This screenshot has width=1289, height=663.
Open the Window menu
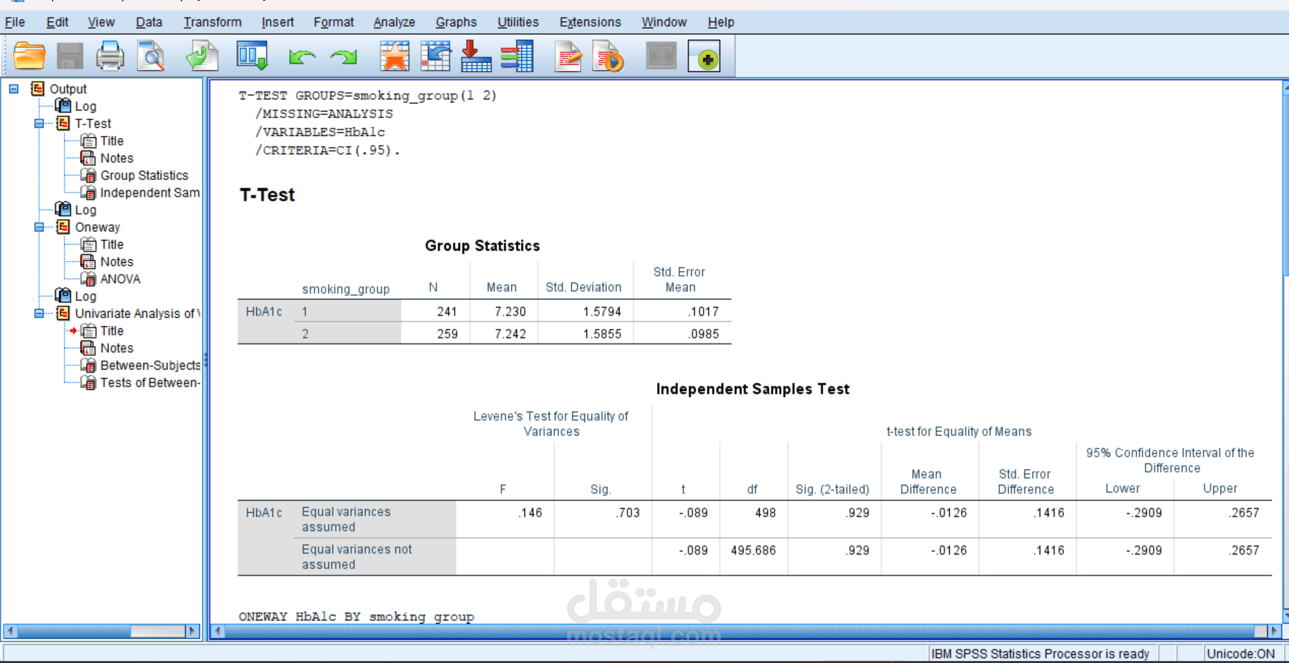[x=664, y=22]
